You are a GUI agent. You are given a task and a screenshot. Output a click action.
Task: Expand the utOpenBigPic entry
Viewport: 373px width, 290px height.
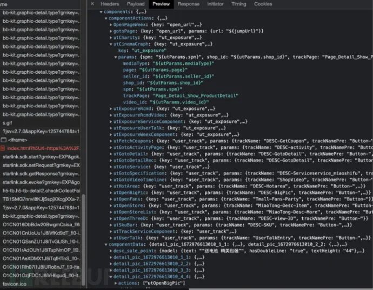click(x=111, y=192)
